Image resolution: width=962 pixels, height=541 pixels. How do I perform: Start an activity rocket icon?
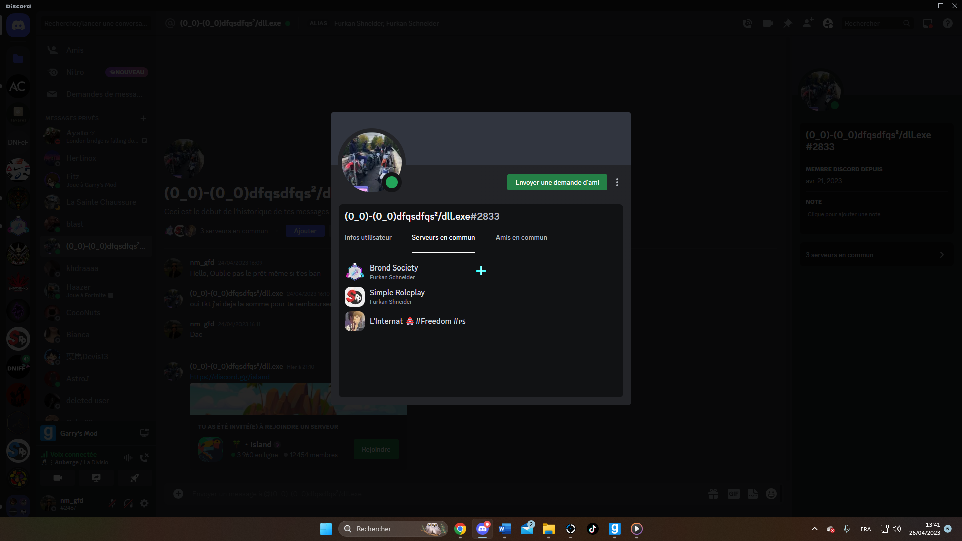tap(134, 478)
